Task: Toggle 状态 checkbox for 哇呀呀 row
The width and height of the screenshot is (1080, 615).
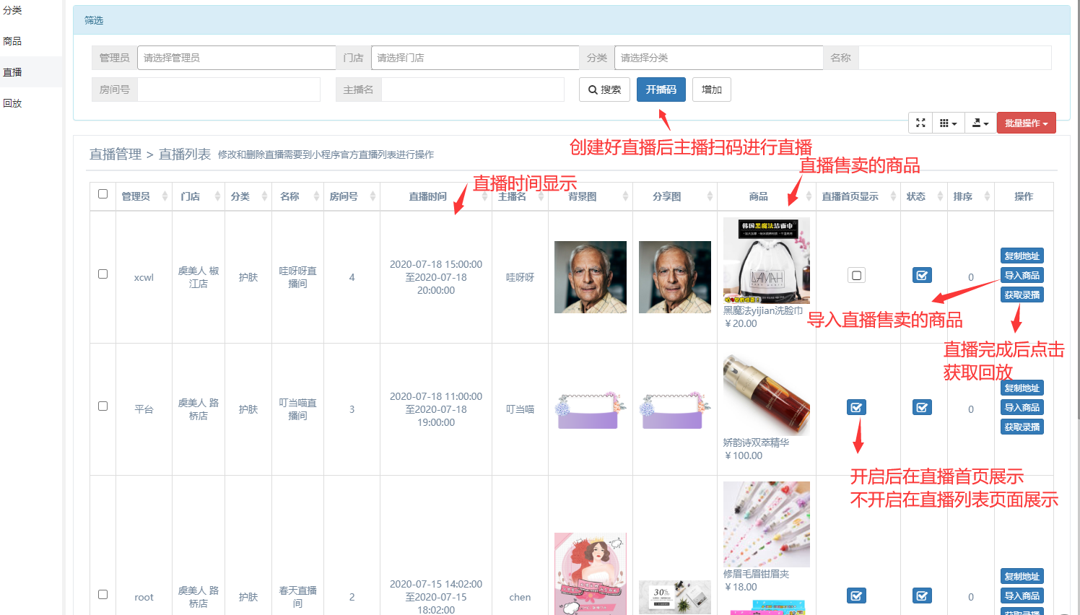Action: [x=922, y=275]
